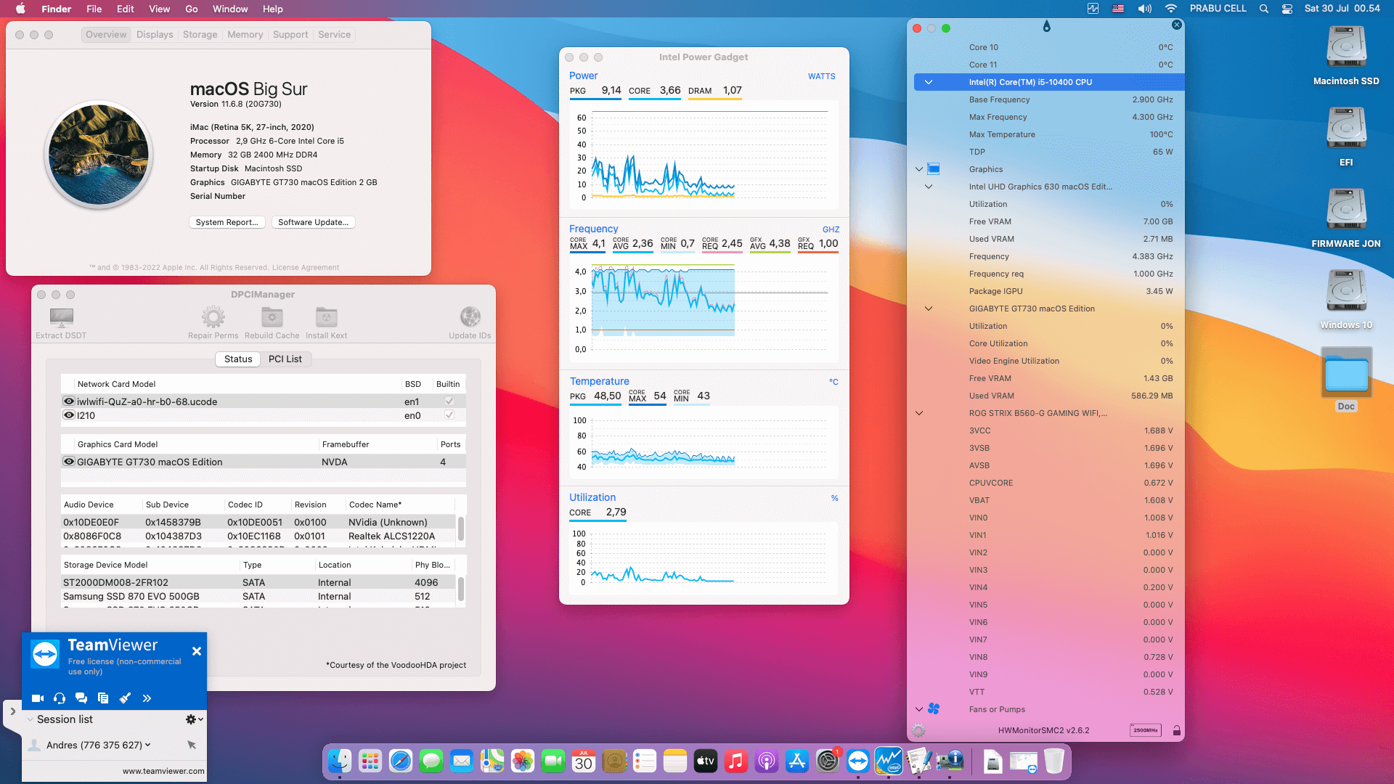Click the System Report... button
The width and height of the screenshot is (1394, 784).
[227, 222]
